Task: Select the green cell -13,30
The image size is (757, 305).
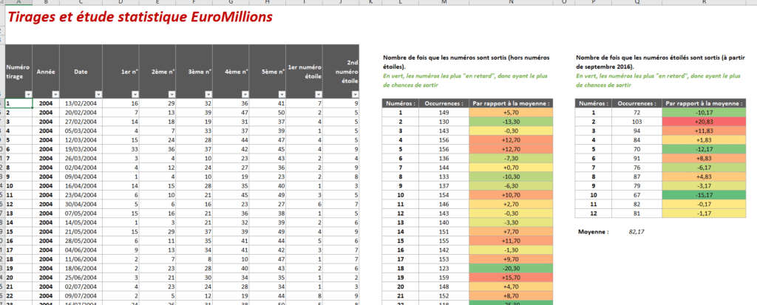Action: click(x=511, y=122)
